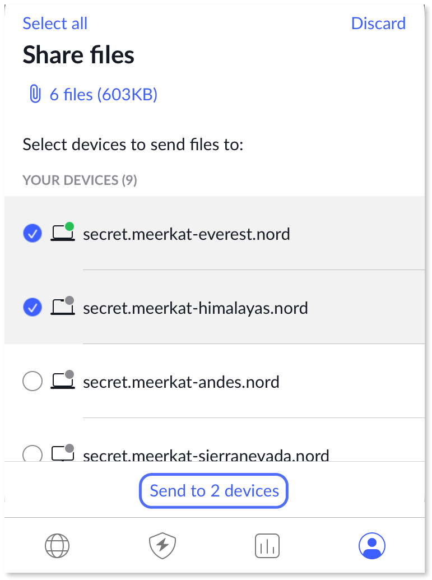Click the laptop icon for secret.meerkat-himalayas.nord

pyautogui.click(x=62, y=307)
